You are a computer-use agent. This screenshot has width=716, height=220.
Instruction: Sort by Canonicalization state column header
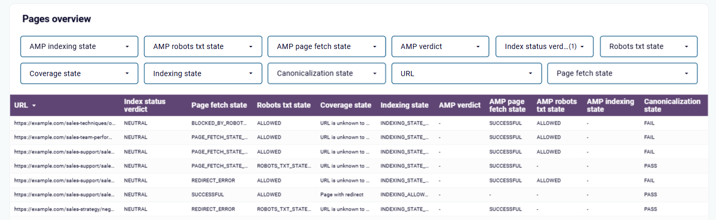click(672, 105)
